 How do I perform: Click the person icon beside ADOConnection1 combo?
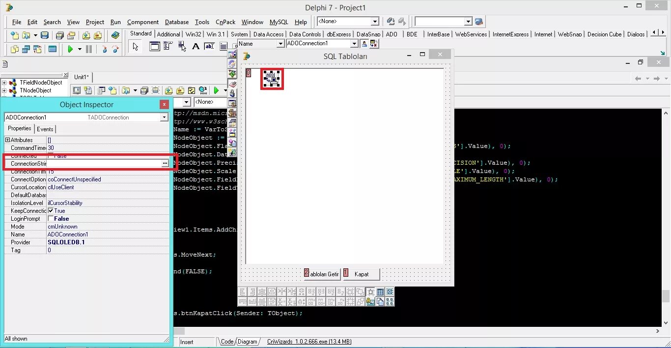coord(364,44)
